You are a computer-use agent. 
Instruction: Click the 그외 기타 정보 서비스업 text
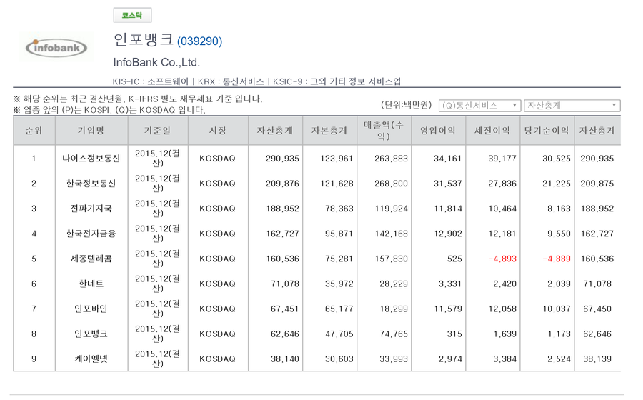[355, 81]
